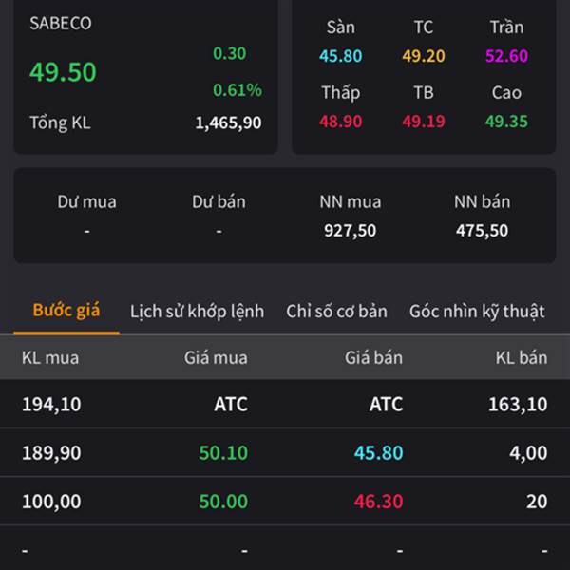The height and width of the screenshot is (570, 570).
Task: Click the KL bán column header
Action: [x=522, y=358]
